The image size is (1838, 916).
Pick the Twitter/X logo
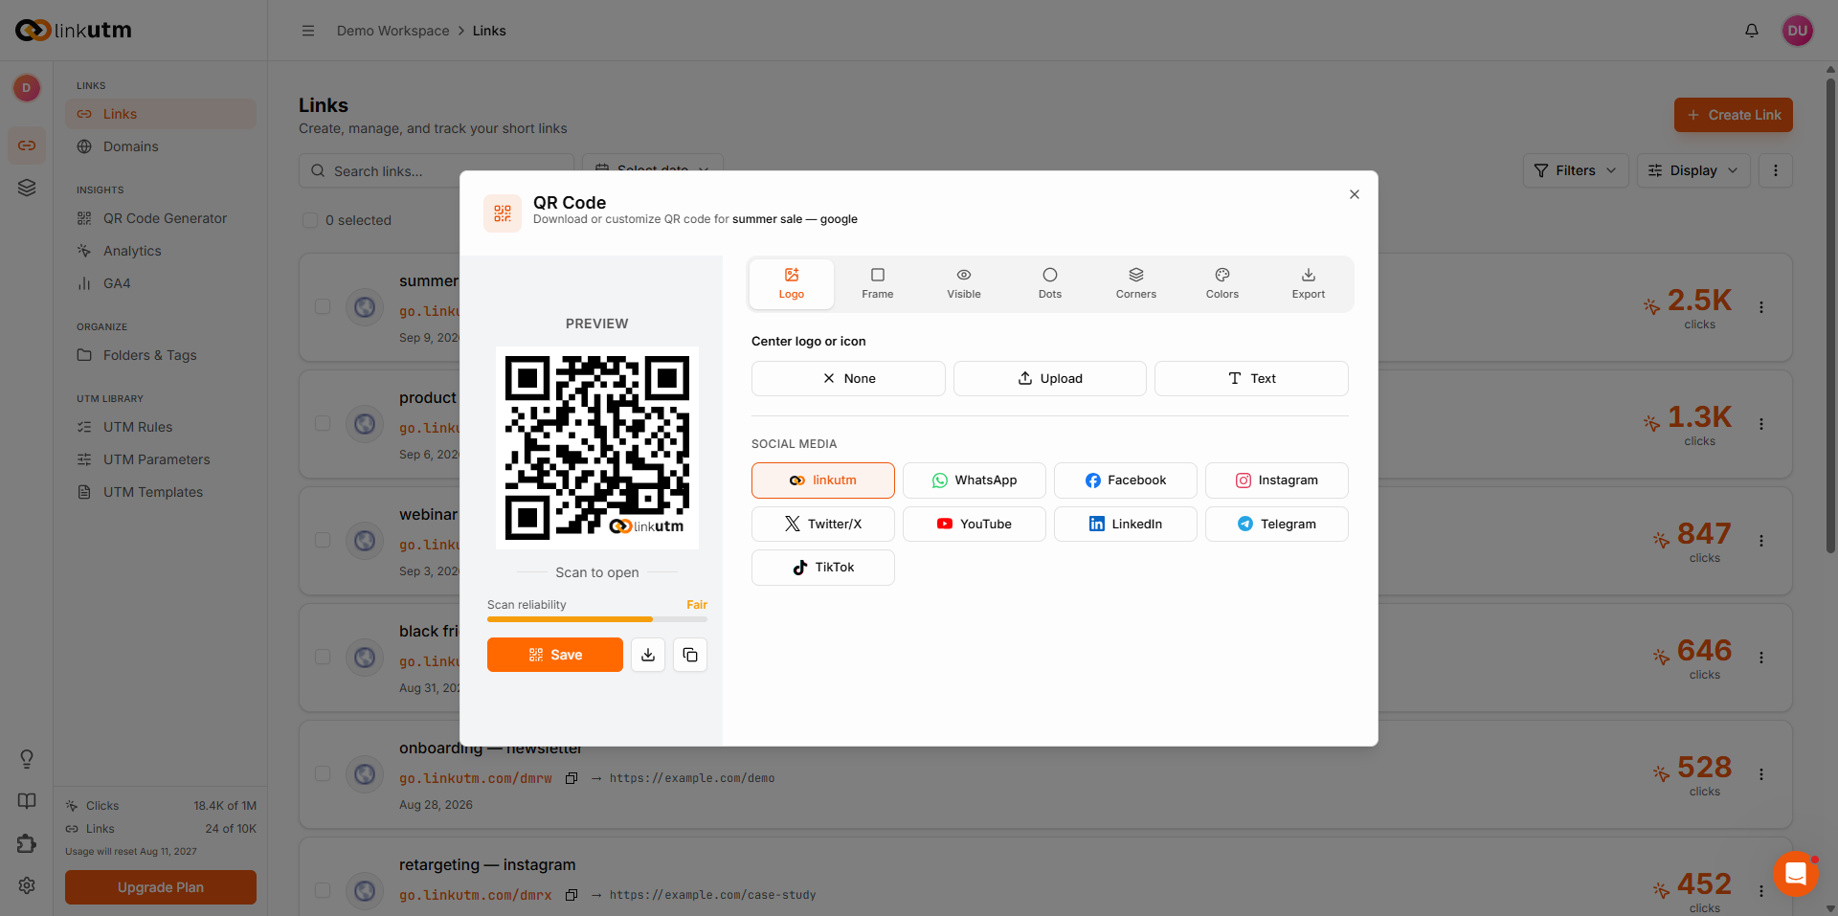click(823, 524)
